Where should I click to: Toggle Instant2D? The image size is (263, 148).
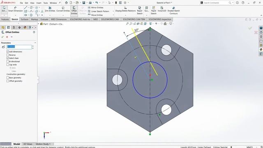point(162,9)
